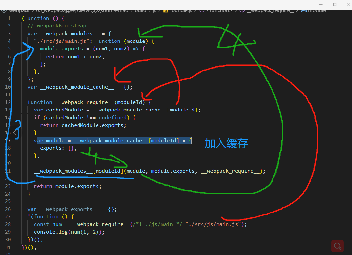Close the editor window
Viewport: 352px width, 255px height.
(349, 4)
